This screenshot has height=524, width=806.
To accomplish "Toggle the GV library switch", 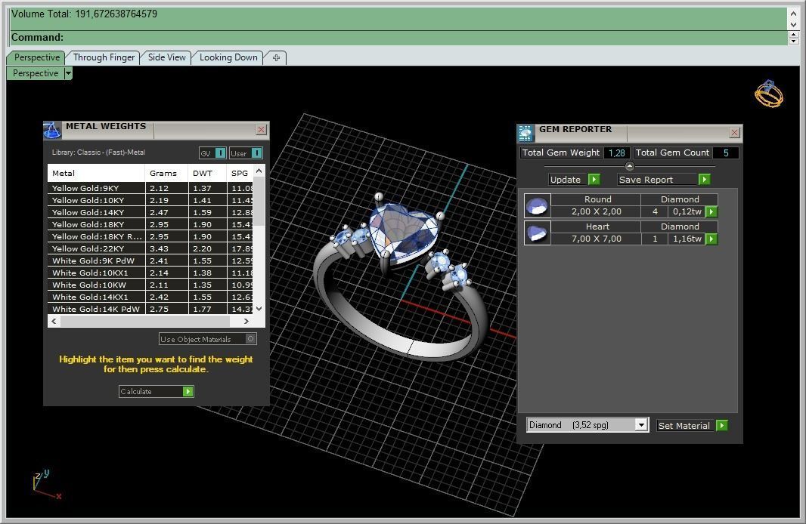I will click(212, 153).
